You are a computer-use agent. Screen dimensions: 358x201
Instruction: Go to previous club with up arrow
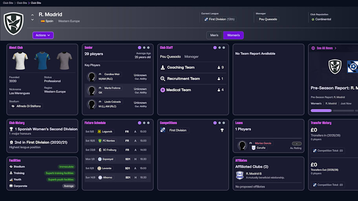click(x=33, y=15)
